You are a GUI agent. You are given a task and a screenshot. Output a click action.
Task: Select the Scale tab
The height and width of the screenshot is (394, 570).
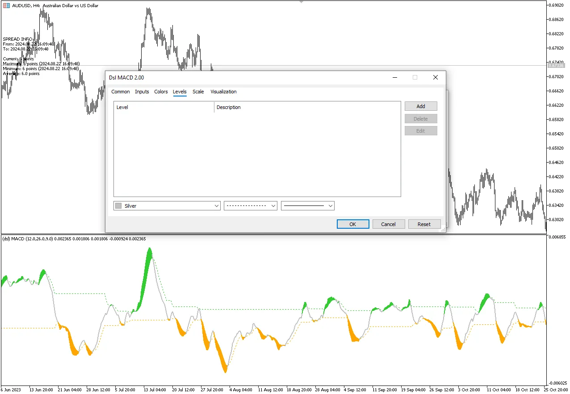click(x=198, y=92)
